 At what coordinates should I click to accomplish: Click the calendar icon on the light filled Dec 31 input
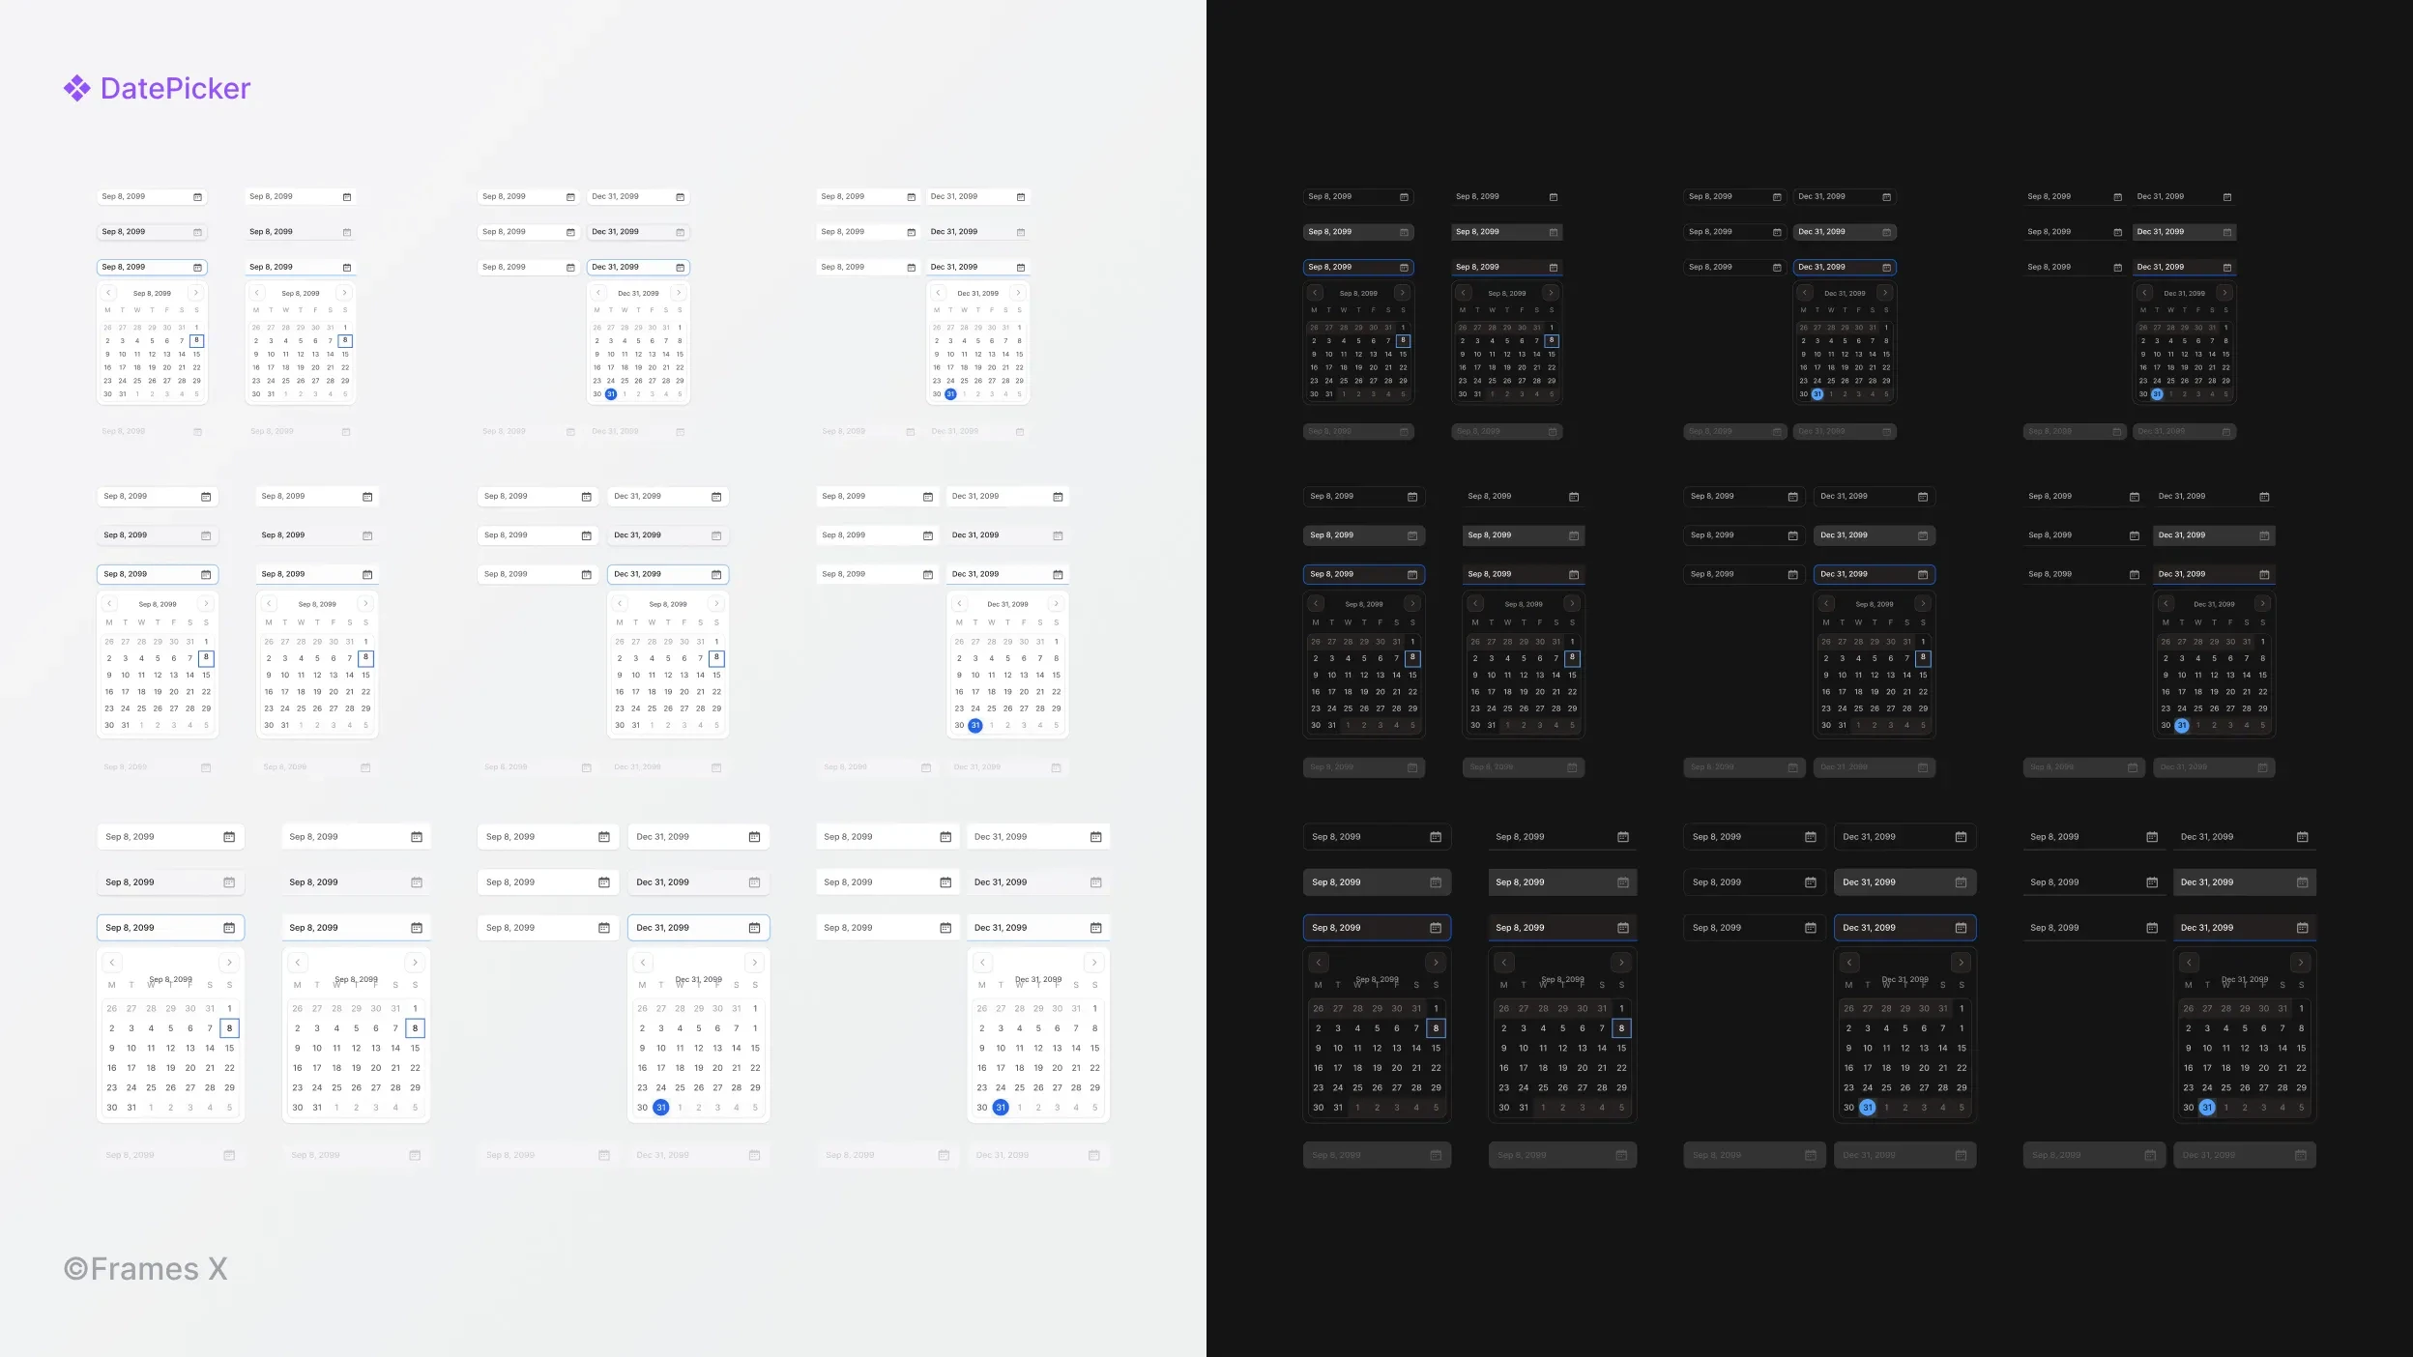(x=680, y=232)
